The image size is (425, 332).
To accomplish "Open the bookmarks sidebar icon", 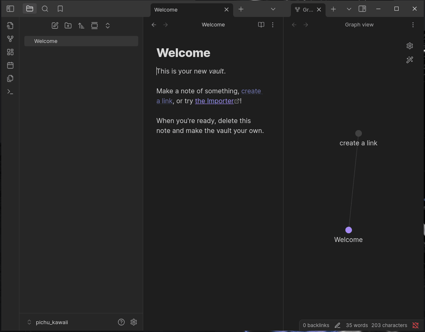I will [x=60, y=8].
